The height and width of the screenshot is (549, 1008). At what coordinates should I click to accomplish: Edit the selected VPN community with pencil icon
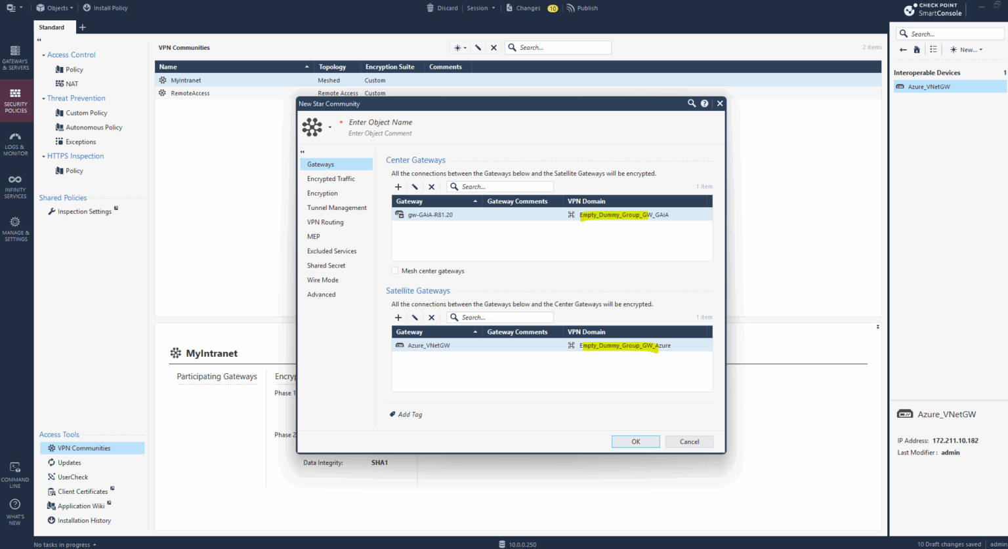tap(478, 47)
